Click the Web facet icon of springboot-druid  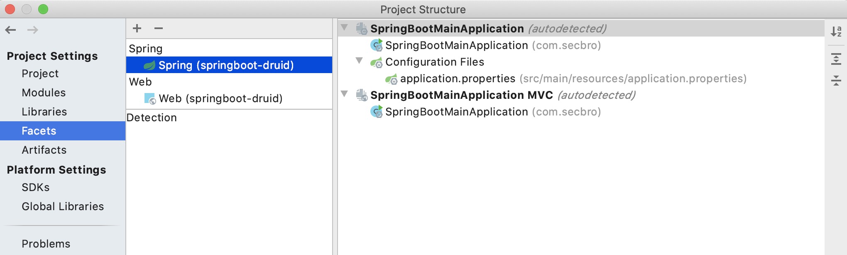150,99
